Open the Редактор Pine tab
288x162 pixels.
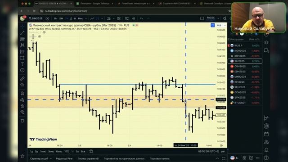[x=64, y=158]
